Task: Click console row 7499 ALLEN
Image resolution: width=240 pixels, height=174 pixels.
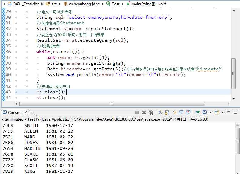Action: (38, 131)
